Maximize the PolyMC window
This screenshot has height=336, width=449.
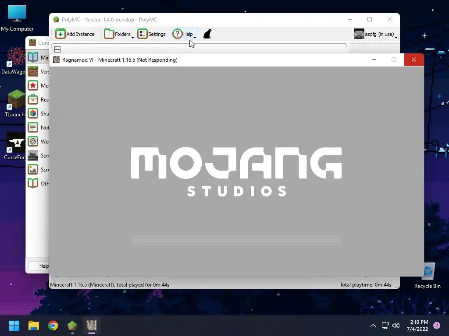pyautogui.click(x=370, y=19)
